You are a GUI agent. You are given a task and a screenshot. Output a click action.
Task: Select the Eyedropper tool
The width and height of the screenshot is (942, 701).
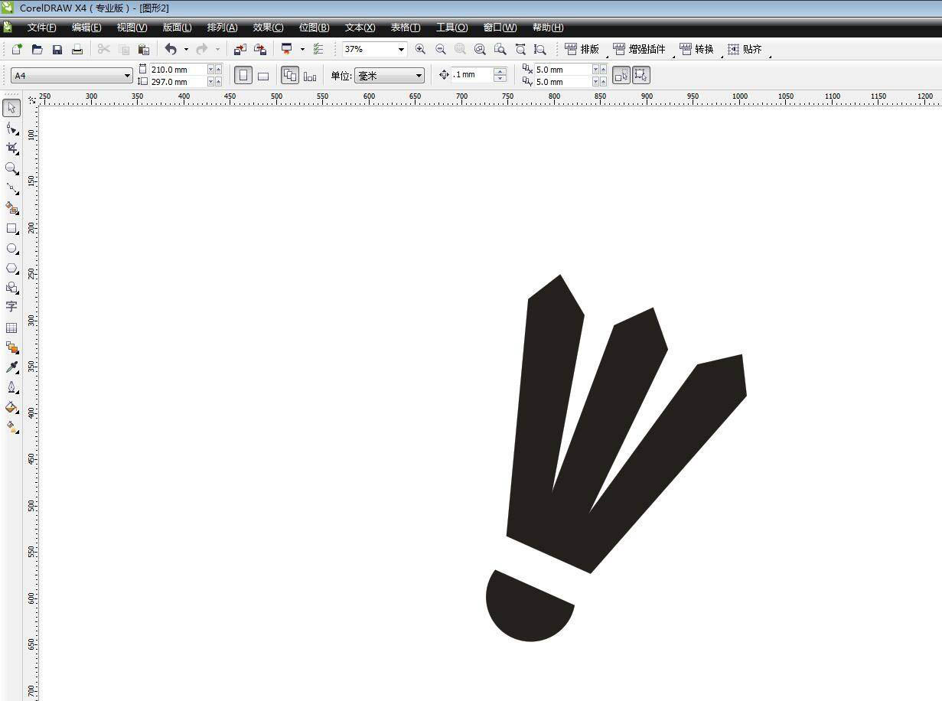(x=11, y=367)
